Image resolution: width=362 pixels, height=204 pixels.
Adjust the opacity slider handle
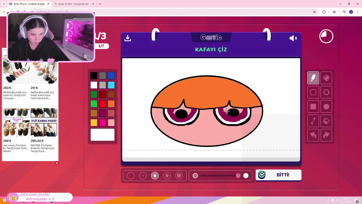click(238, 176)
